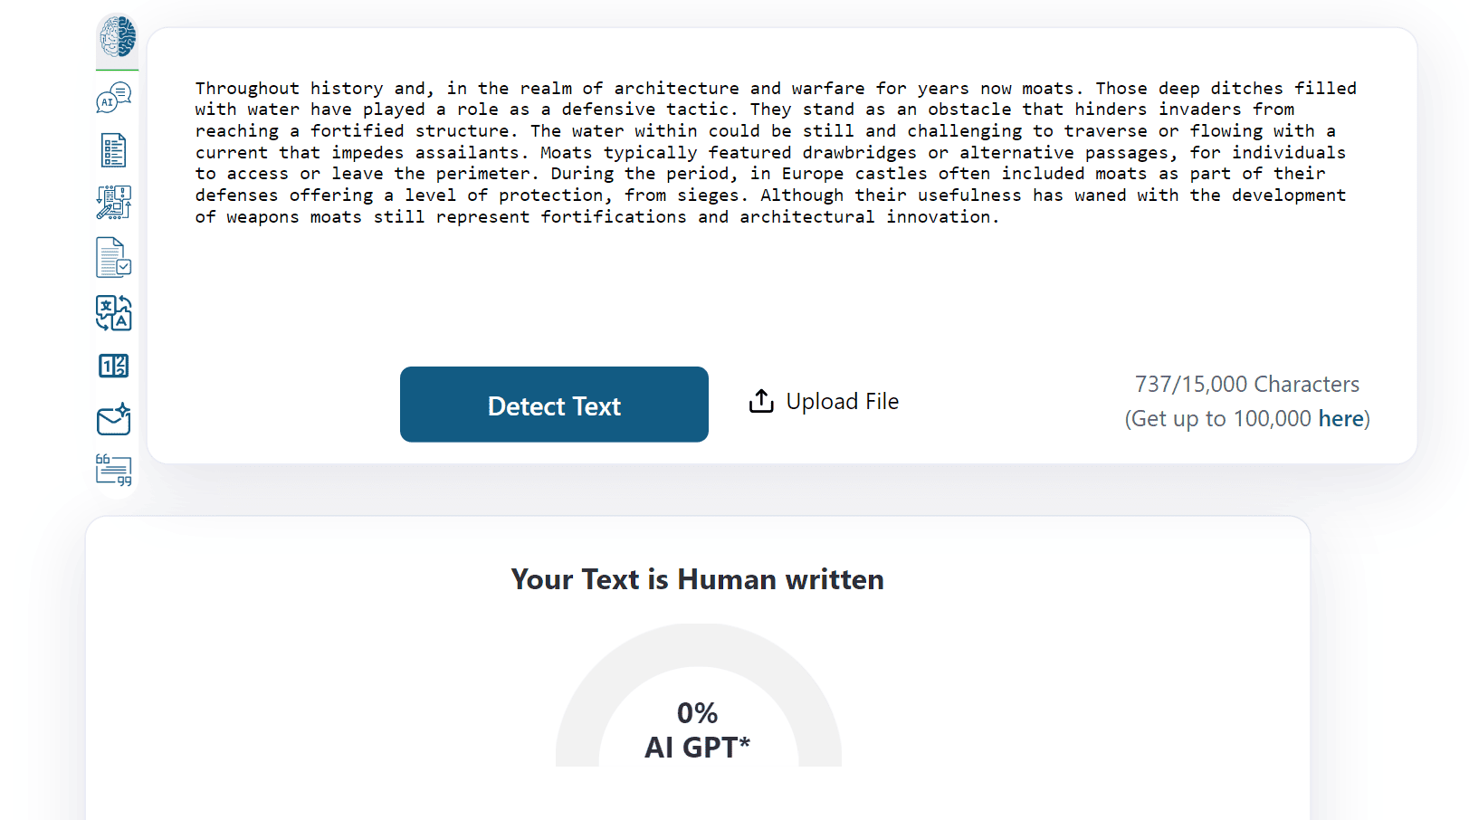Click the upload arrow icon
The height and width of the screenshot is (820, 1469).
[761, 401]
